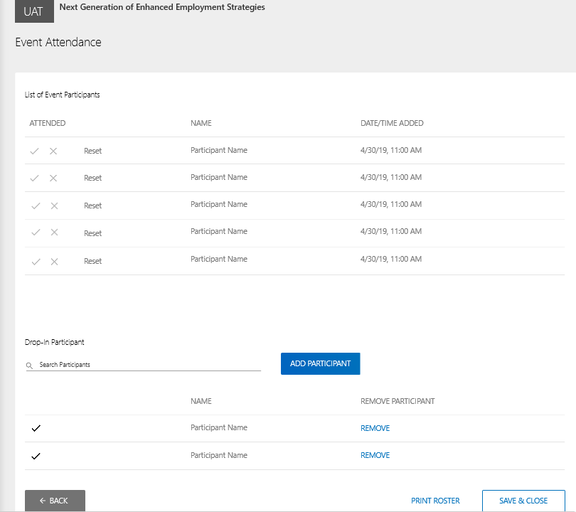The height and width of the screenshot is (512, 576).
Task: Mark first participant absent with X icon
Action: click(53, 151)
